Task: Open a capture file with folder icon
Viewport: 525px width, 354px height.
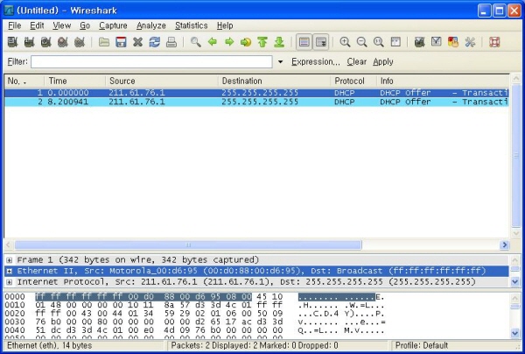Action: 104,42
